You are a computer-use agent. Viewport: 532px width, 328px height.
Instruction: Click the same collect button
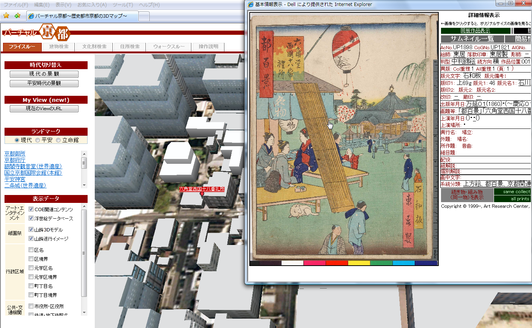(512, 192)
